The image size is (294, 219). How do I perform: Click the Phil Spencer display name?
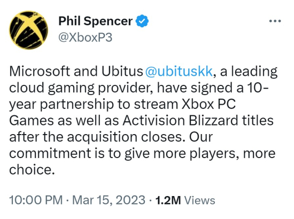(96, 21)
